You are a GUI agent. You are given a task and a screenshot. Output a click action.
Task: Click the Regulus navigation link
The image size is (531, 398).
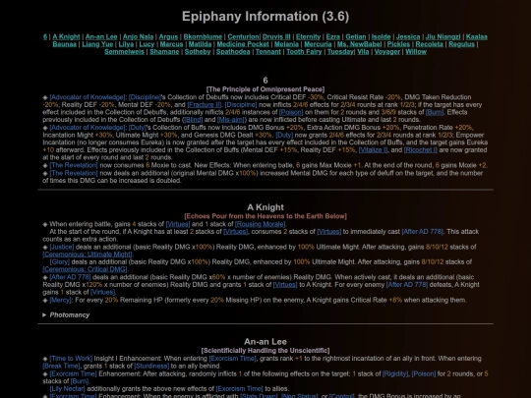[x=461, y=44]
